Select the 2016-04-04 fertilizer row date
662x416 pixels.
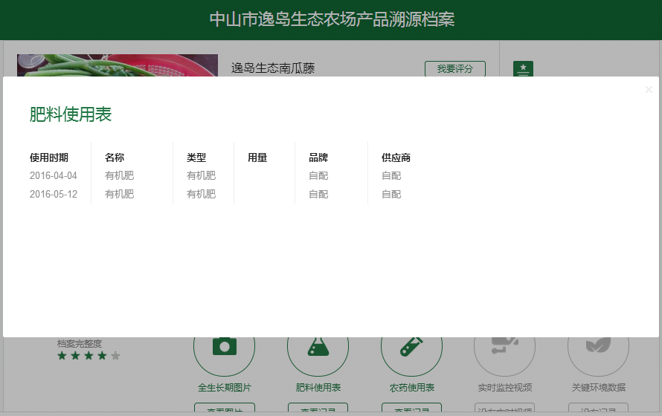point(54,176)
